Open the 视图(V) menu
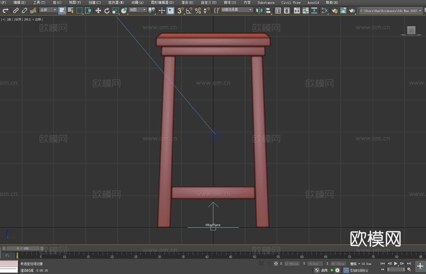The height and width of the screenshot is (274, 426). [75, 2]
